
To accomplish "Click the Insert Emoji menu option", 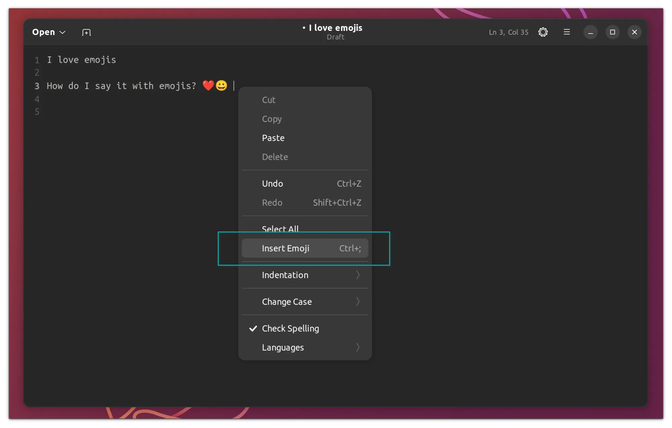I will [305, 248].
